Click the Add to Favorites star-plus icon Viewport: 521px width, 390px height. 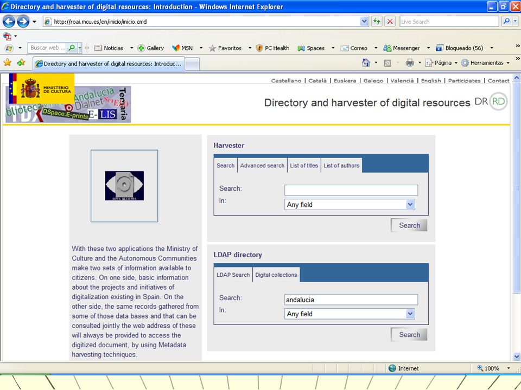(x=21, y=62)
